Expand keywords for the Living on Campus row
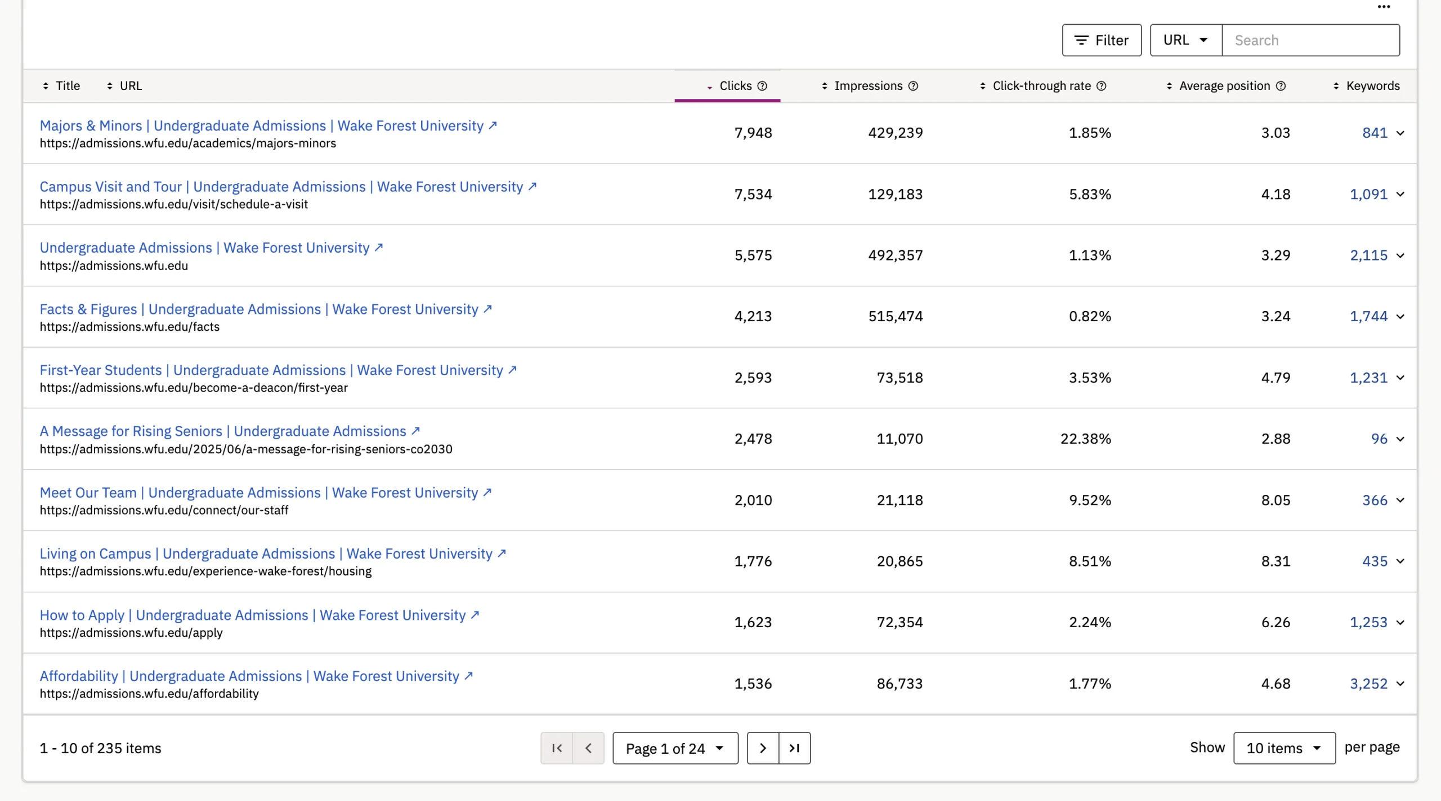The image size is (1441, 801). tap(1400, 561)
